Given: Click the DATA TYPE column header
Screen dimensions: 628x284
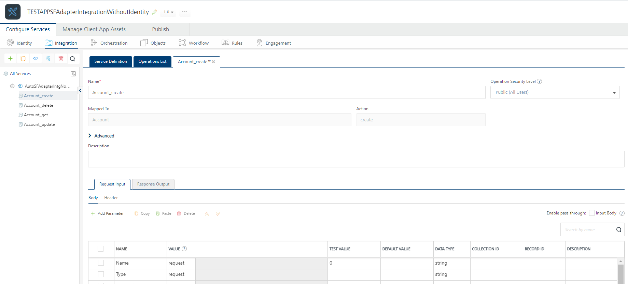Looking at the screenshot, I should pos(445,249).
